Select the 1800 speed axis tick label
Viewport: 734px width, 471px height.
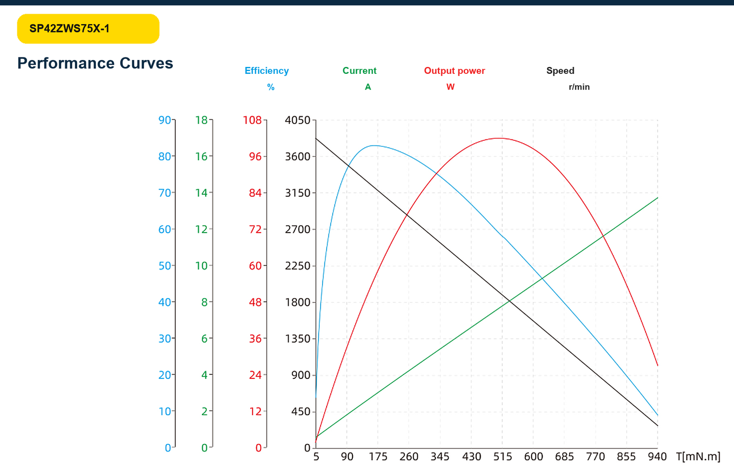pyautogui.click(x=298, y=302)
